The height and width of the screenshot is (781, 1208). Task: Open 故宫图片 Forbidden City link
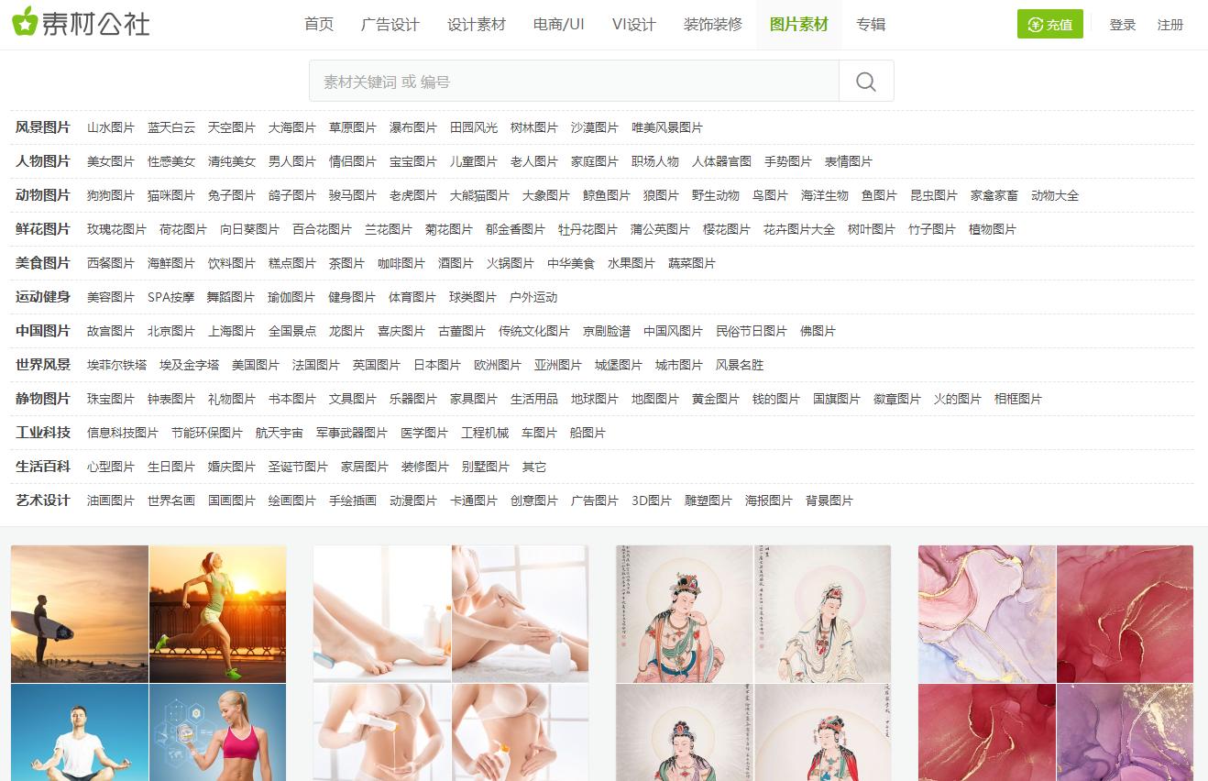110,331
